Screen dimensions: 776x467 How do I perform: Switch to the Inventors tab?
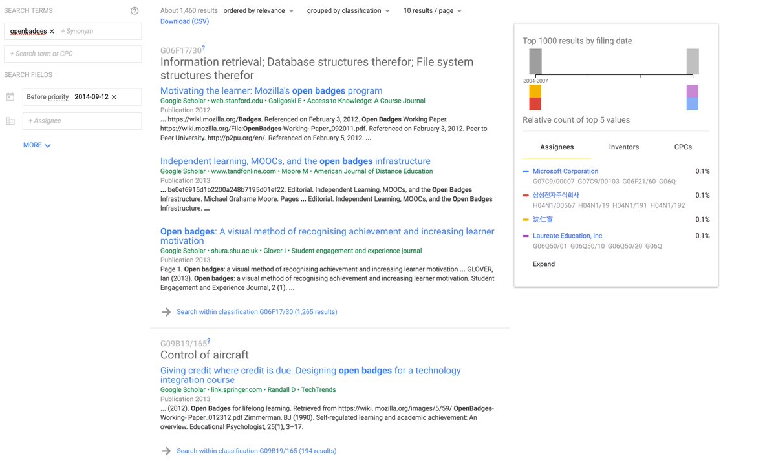pyautogui.click(x=624, y=147)
